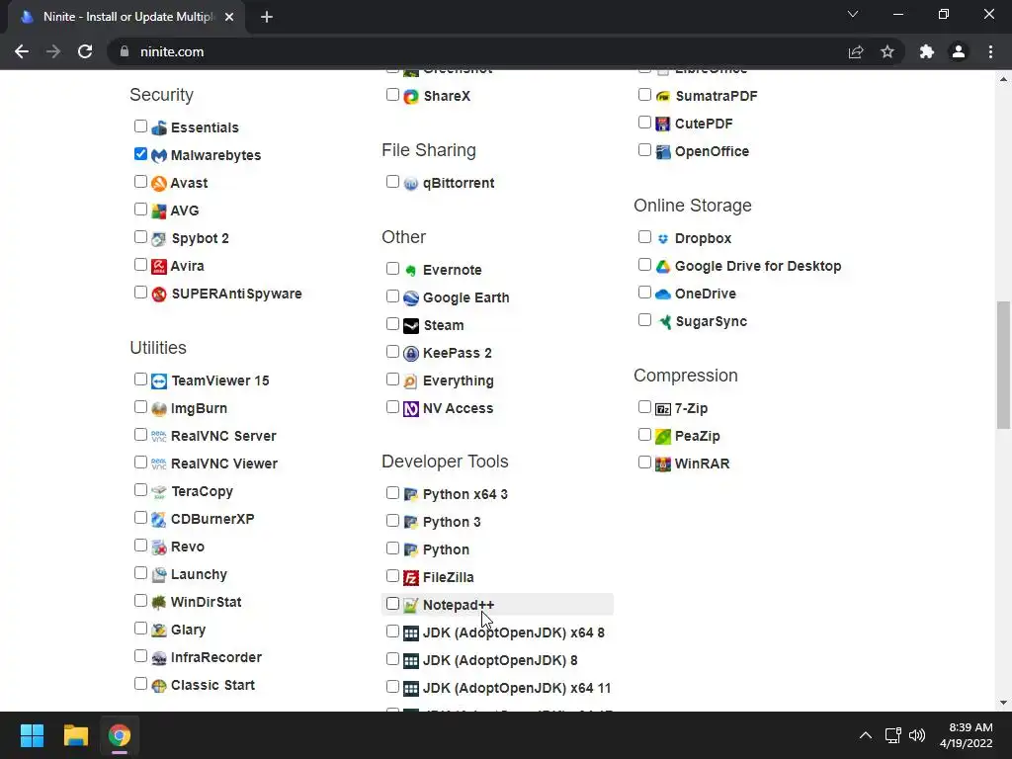Tick the Classic Start checkbox
The height and width of the screenshot is (759, 1012).
click(140, 684)
